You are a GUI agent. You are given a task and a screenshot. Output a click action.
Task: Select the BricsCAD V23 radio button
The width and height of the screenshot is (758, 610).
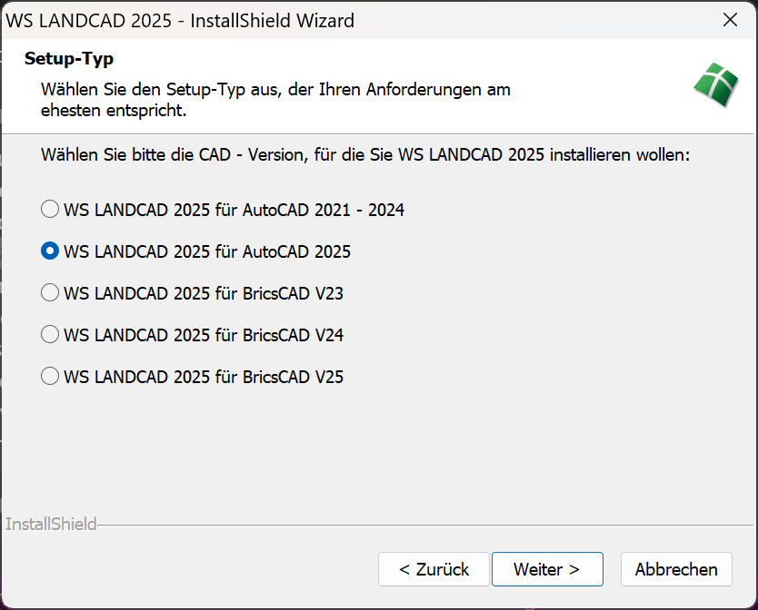point(50,293)
